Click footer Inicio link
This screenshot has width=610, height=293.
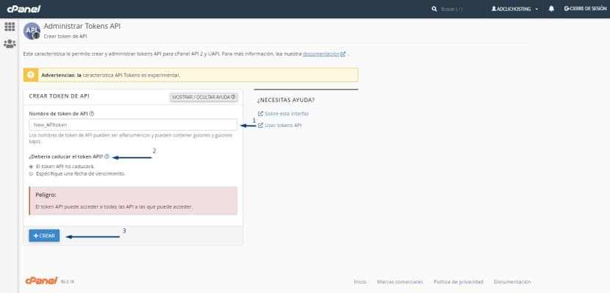pos(360,282)
